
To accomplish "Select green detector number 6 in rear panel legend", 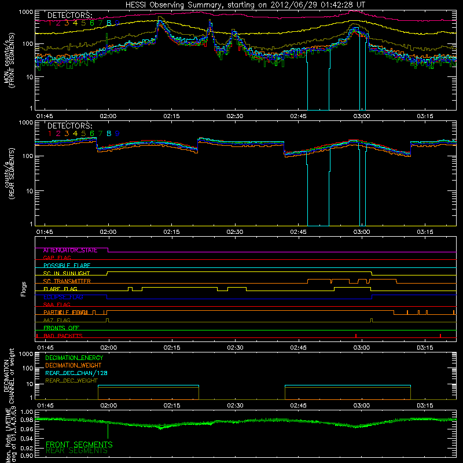I will pos(92,134).
